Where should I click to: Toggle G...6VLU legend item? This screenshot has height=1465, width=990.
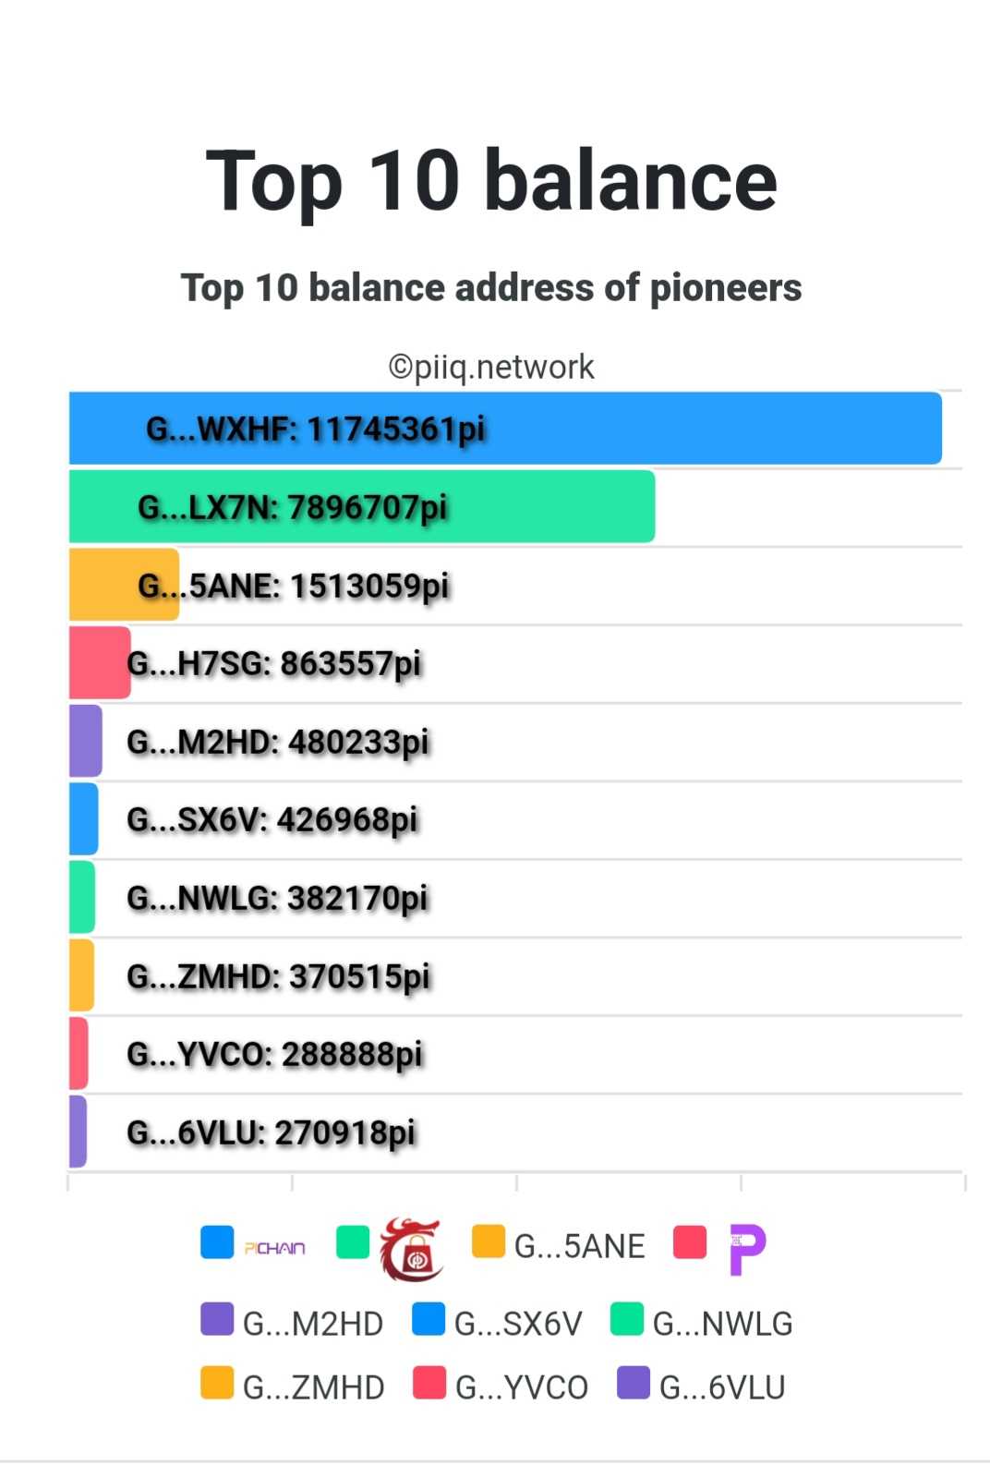[x=701, y=1385]
